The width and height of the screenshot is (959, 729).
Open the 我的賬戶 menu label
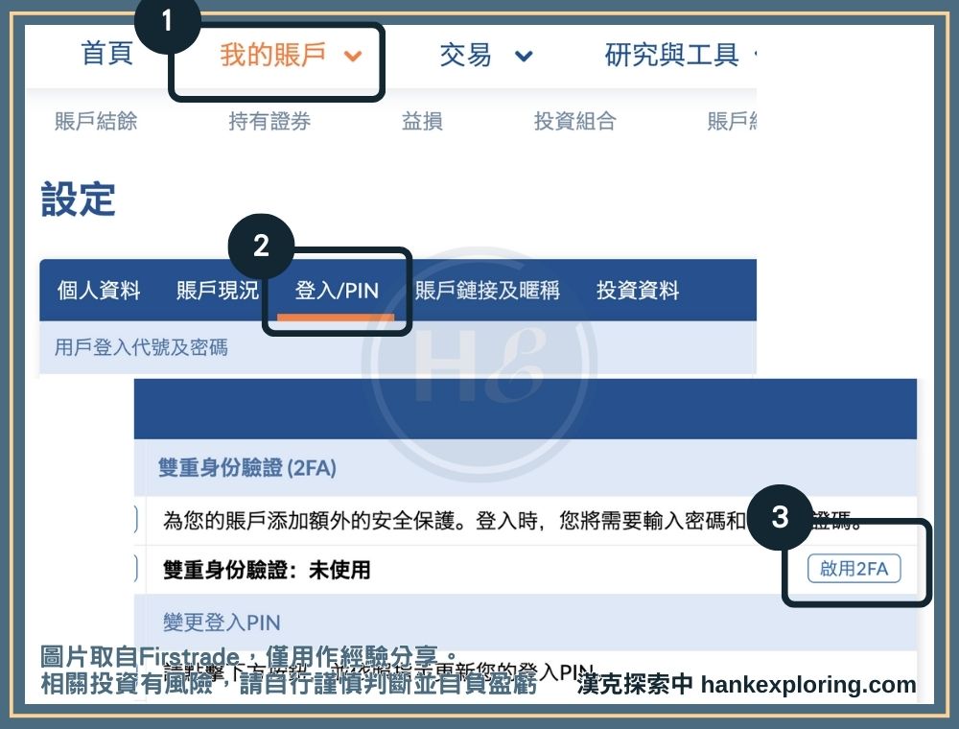(273, 55)
